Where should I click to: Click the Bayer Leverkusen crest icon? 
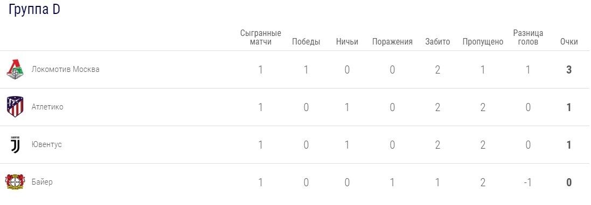click(15, 182)
